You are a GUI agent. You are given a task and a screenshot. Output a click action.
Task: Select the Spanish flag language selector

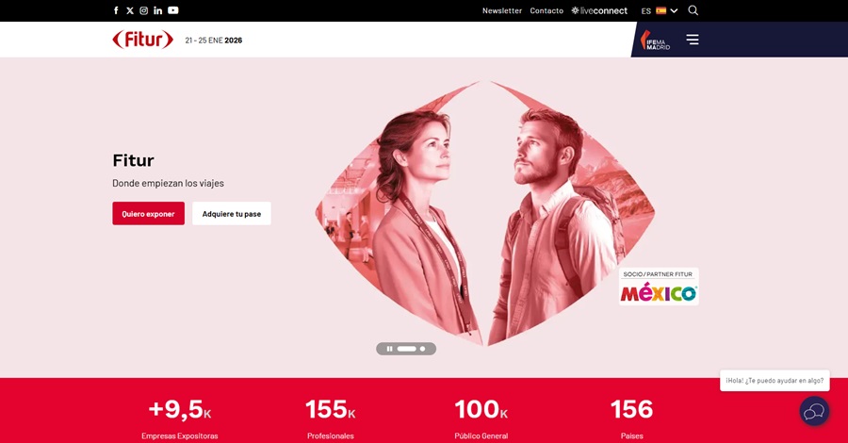point(660,10)
